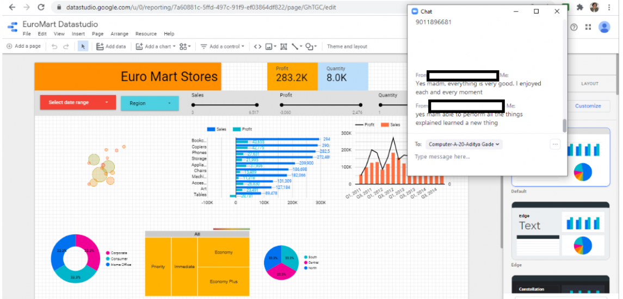Click Add a page button
Image resolution: width=623 pixels, height=299 pixels.
click(x=23, y=46)
